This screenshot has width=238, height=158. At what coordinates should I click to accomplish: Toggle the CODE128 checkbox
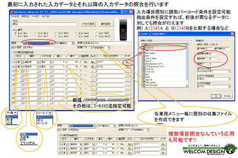click(144, 72)
